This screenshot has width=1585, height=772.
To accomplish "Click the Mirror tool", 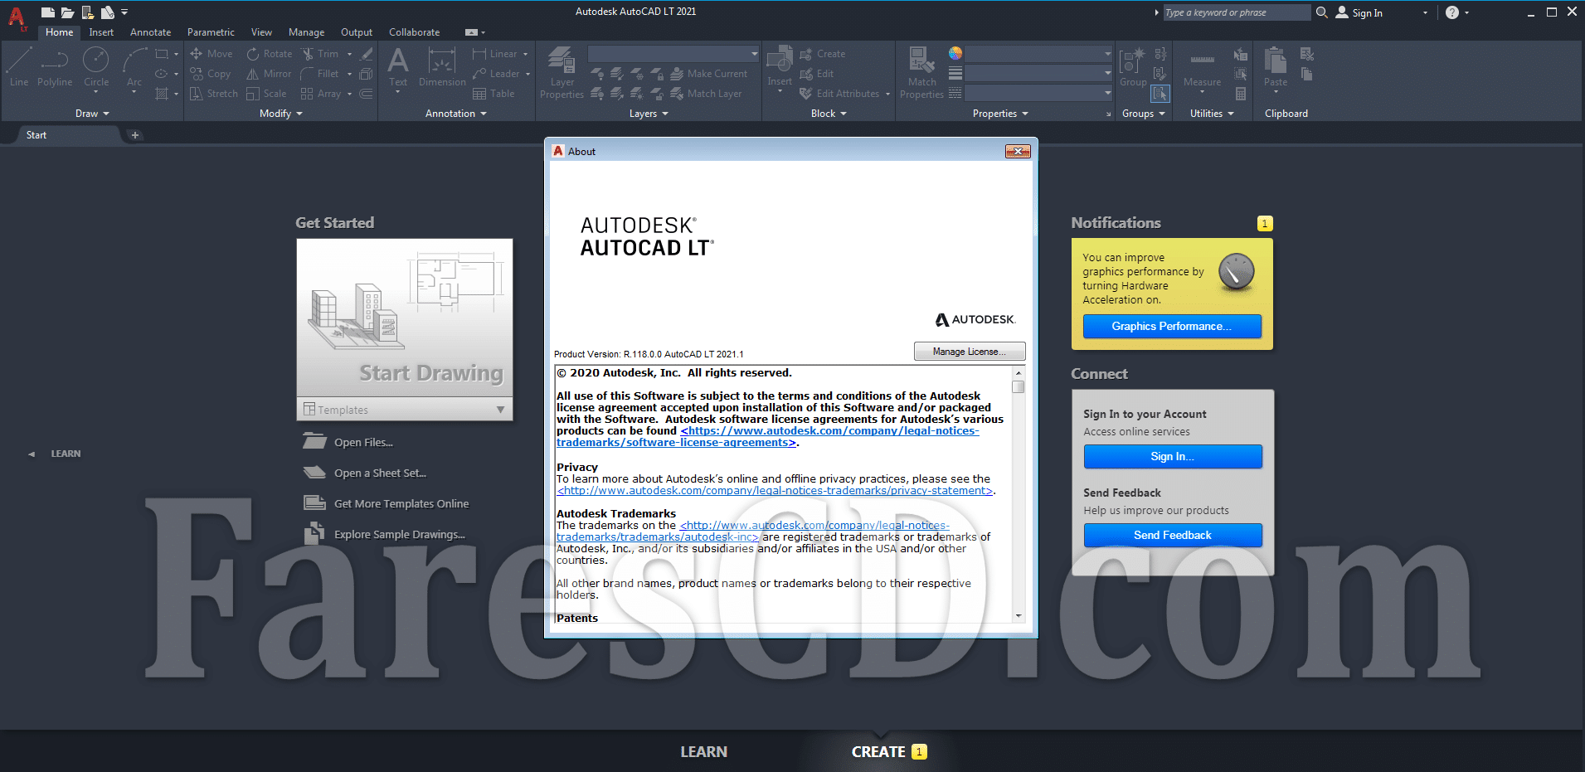I will click(x=269, y=74).
